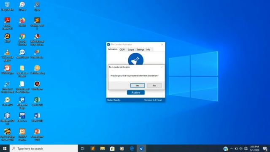Close the Re-Loader Activator main window
The image size is (270, 152).
162,44
